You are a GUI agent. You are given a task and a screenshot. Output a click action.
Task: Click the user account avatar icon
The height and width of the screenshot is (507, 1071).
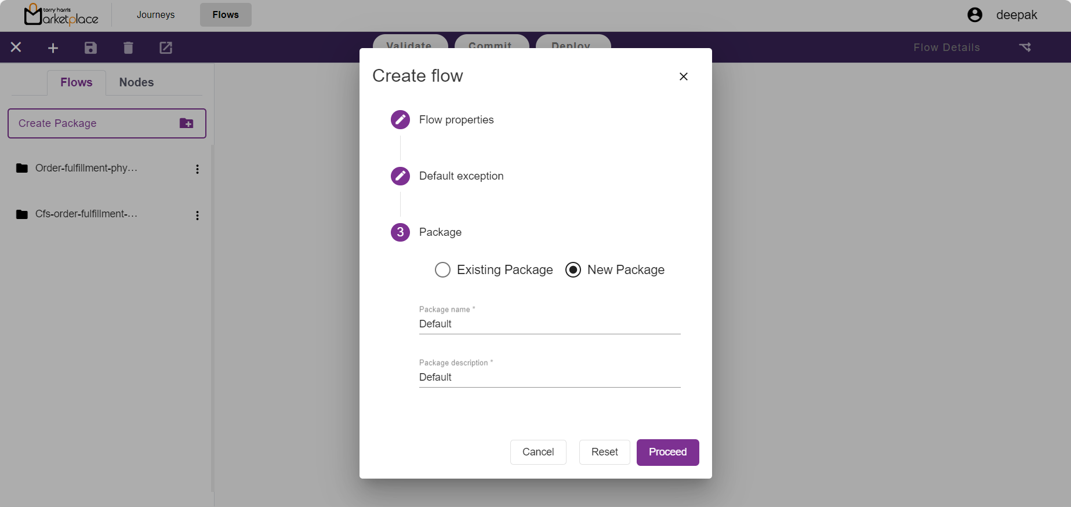(975, 15)
